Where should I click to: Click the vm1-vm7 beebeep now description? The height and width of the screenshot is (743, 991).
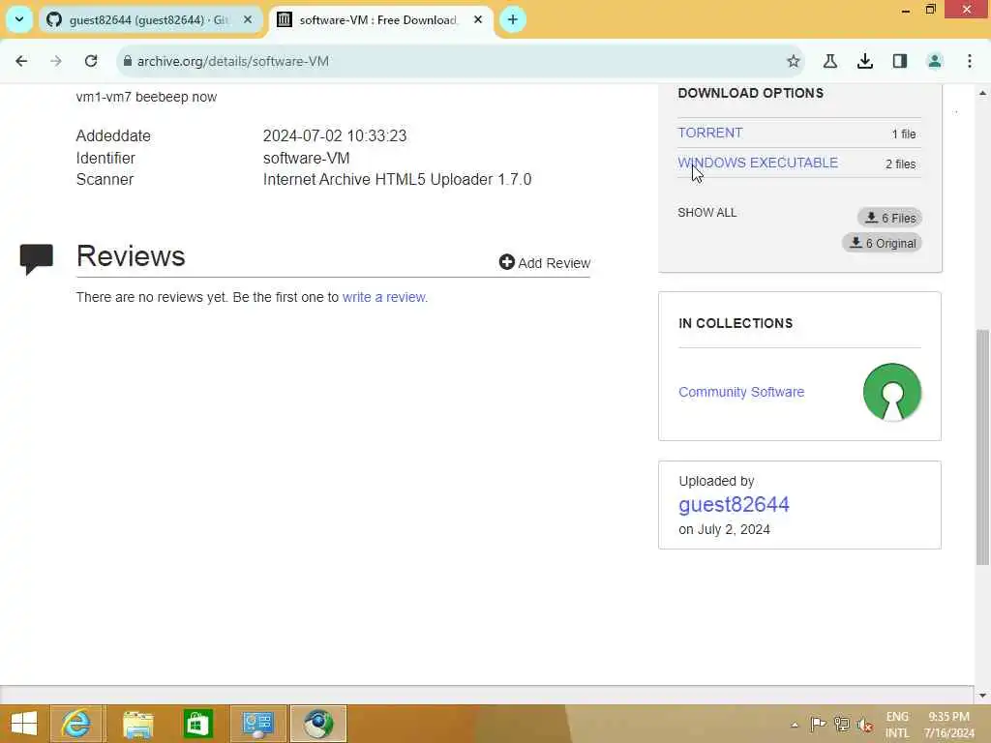tap(147, 97)
